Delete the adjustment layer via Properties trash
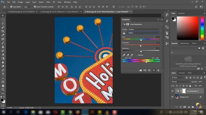Screen dimensions: 206x115 click(158, 70)
